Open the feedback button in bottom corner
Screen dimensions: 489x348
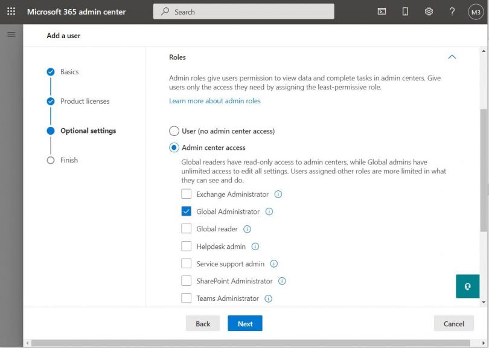[468, 286]
